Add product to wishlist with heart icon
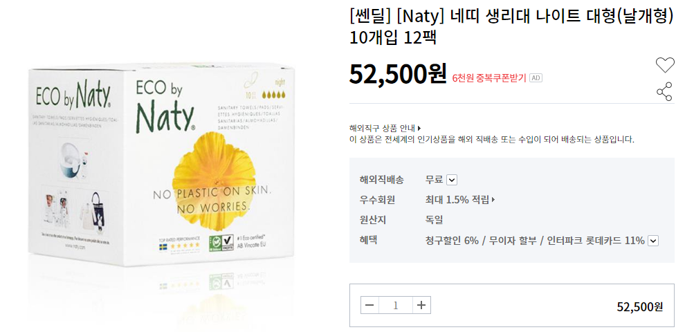Viewport: 685px width, 332px height. click(665, 65)
